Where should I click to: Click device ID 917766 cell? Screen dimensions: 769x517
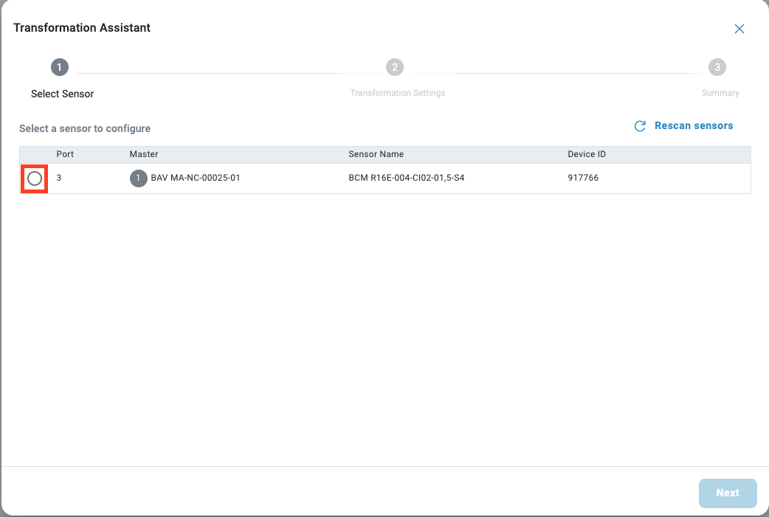(x=583, y=178)
